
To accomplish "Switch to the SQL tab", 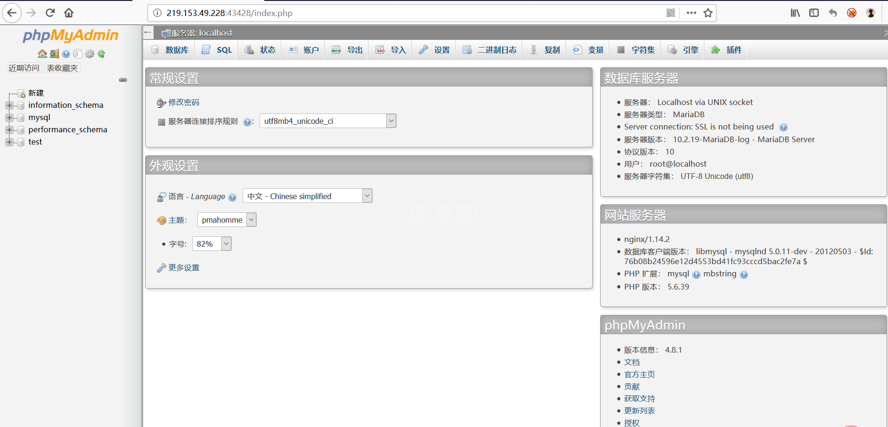I will [x=217, y=50].
